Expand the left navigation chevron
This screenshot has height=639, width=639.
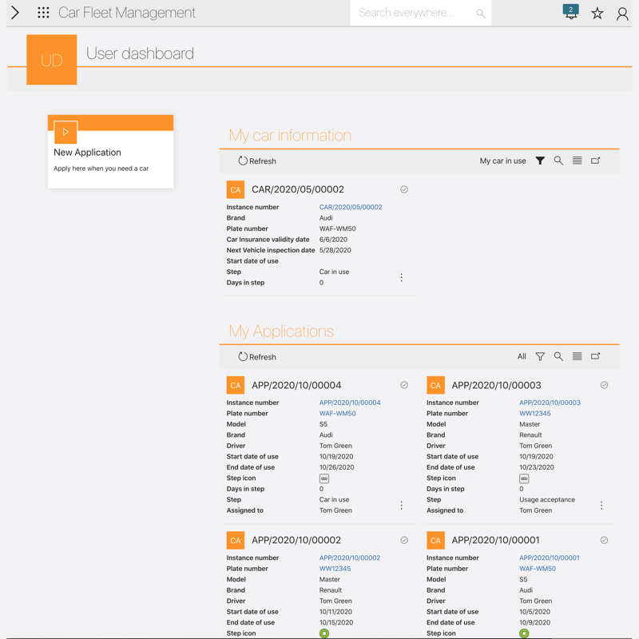(15, 13)
